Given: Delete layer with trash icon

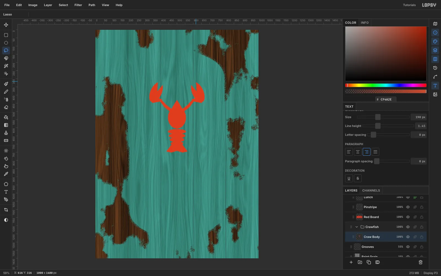Looking at the screenshot, I should point(421,262).
